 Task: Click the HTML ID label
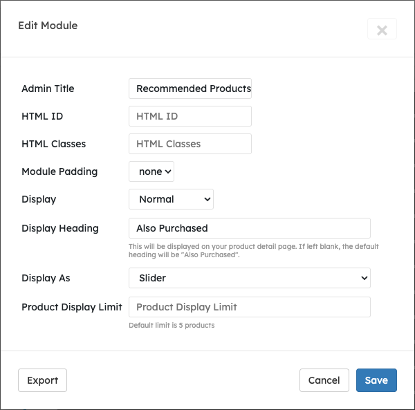[x=42, y=116]
